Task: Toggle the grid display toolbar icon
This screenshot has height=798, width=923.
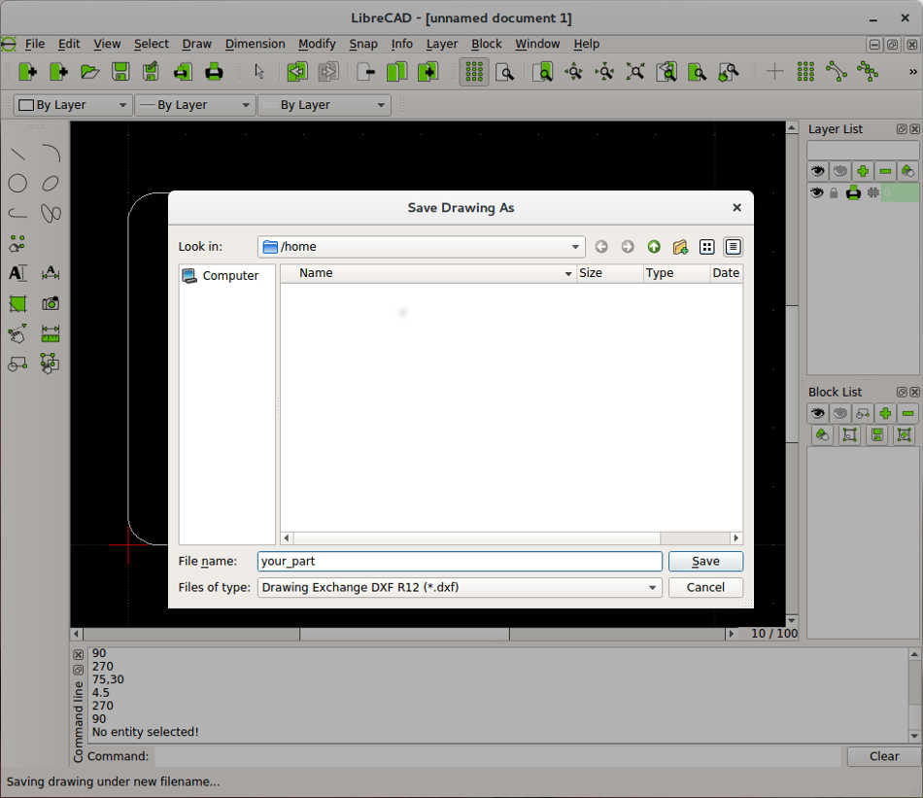Action: point(474,72)
